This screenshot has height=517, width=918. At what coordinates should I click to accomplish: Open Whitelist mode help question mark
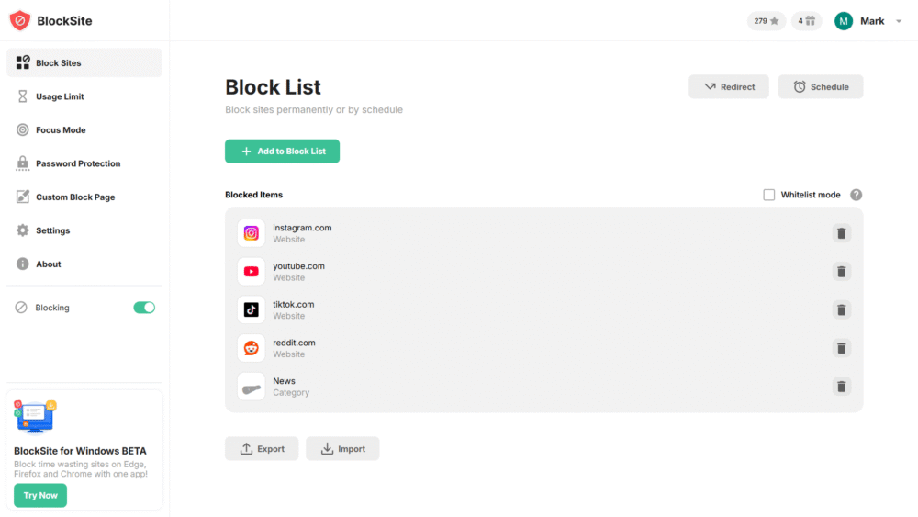tap(856, 195)
